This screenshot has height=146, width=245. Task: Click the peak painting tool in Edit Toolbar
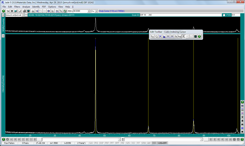[x=164, y=36]
